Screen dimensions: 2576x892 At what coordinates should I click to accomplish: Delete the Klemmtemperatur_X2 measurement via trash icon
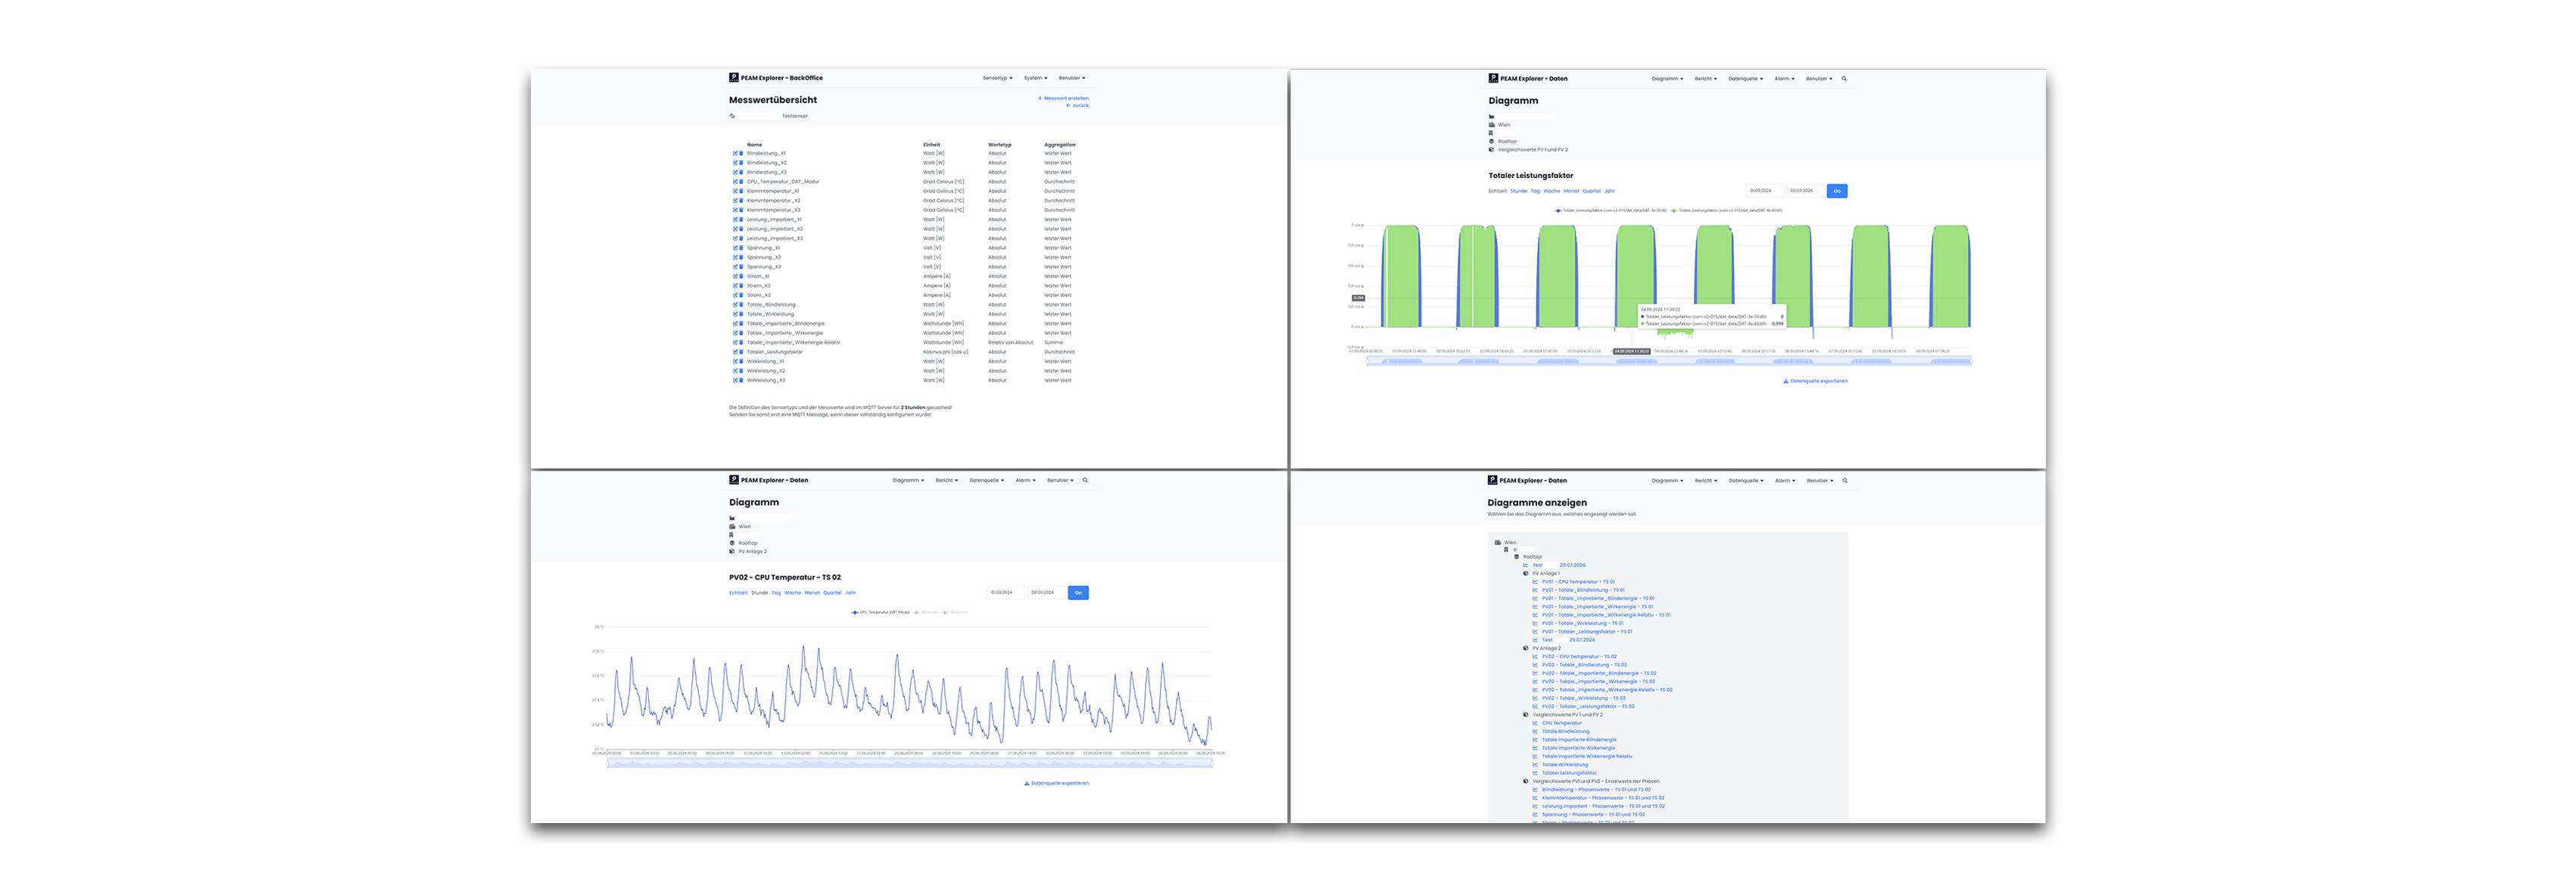[741, 201]
